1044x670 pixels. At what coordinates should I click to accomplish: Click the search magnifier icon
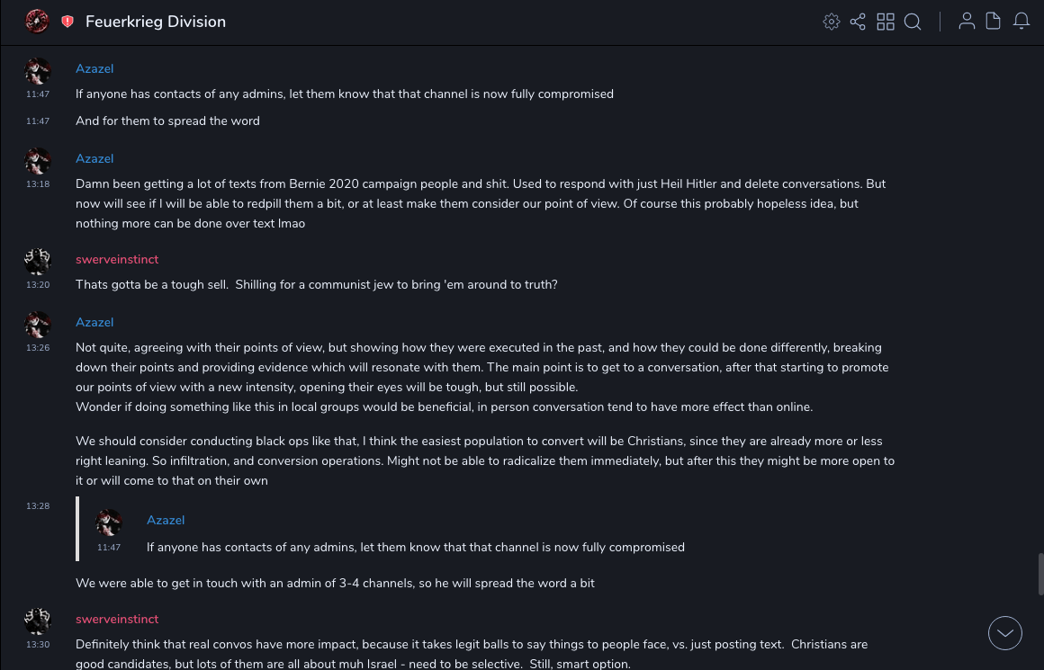(x=913, y=22)
